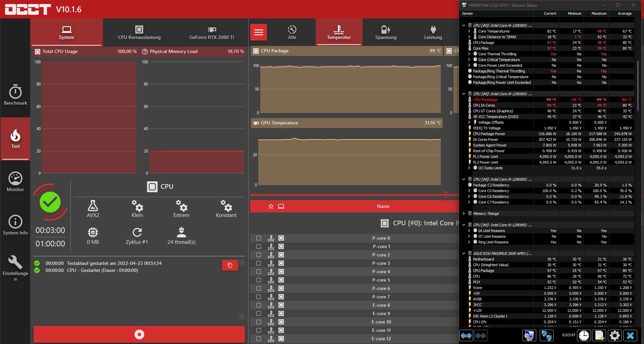Click the Minimum column header in HWiNFO
This screenshot has height=344, width=644.
tap(574, 13)
